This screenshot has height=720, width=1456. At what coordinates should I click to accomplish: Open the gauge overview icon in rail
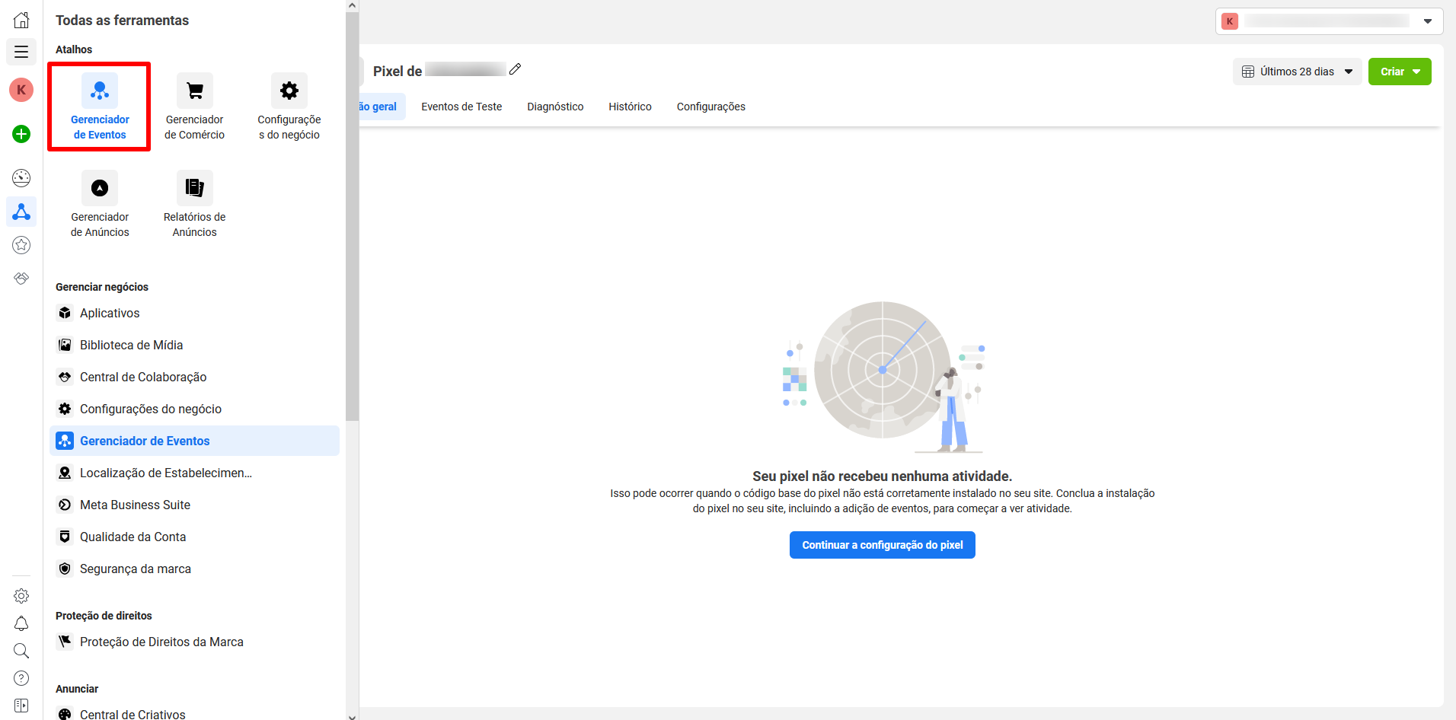click(21, 178)
